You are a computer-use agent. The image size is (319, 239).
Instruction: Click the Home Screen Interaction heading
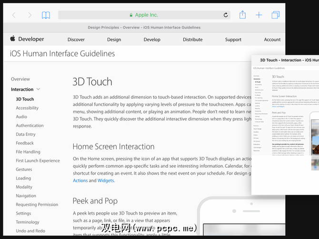[x=113, y=147]
